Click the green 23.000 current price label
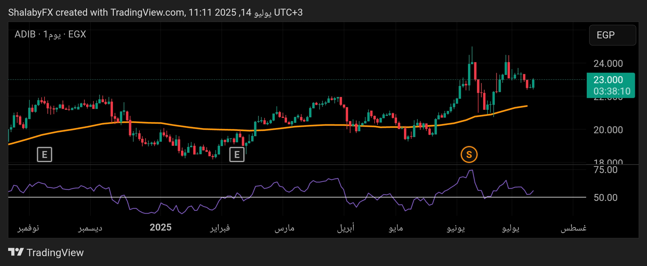The image size is (647, 266). coord(608,80)
